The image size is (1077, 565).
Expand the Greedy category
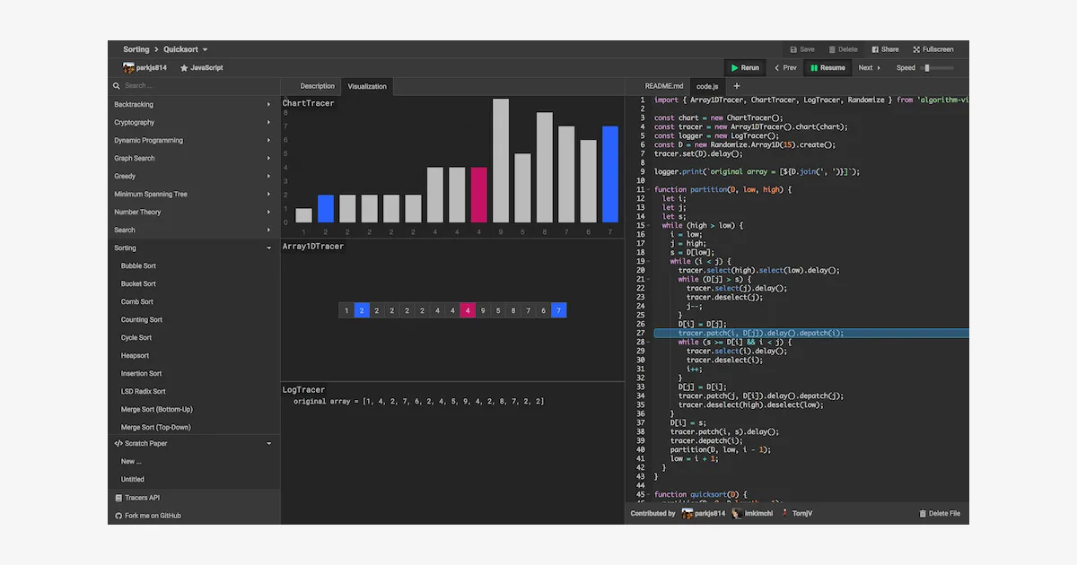(194, 176)
